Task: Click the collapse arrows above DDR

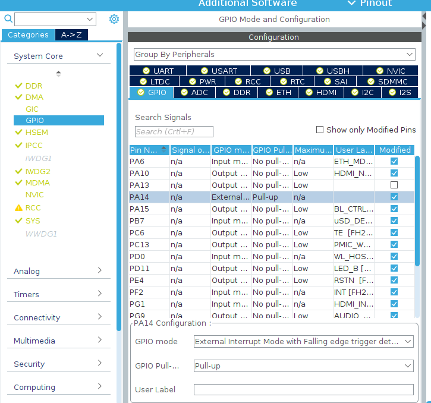Action: [x=58, y=74]
